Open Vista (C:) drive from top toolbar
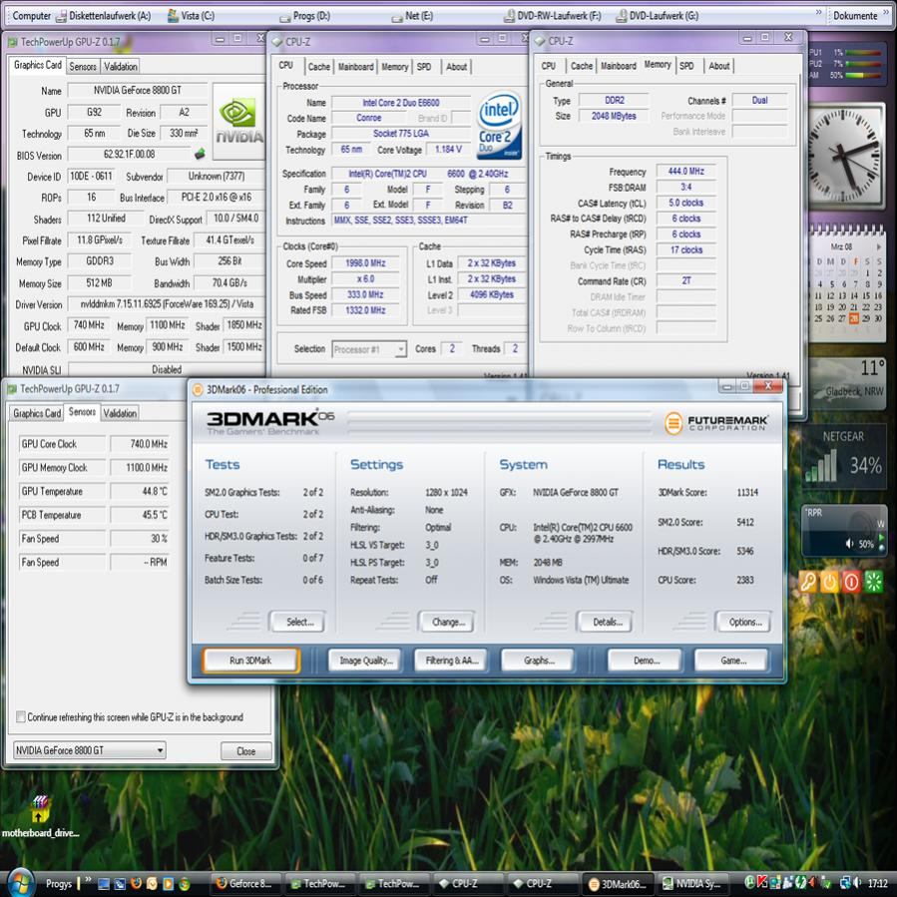 point(191,16)
